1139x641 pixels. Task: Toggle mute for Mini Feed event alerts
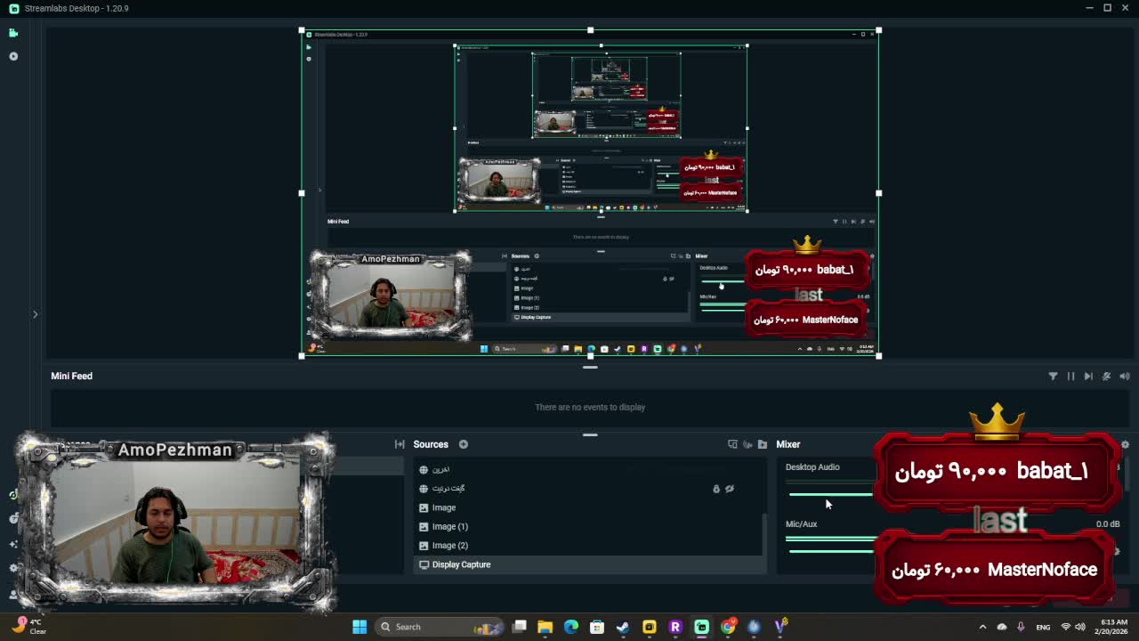tap(1124, 377)
